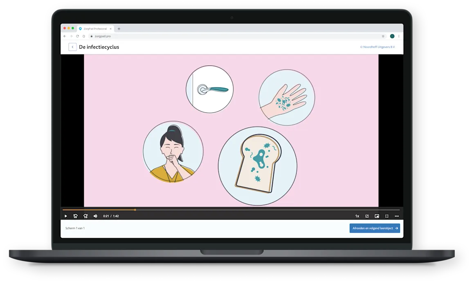
Task: Enable picture-in-picture mode
Action: pyautogui.click(x=377, y=216)
